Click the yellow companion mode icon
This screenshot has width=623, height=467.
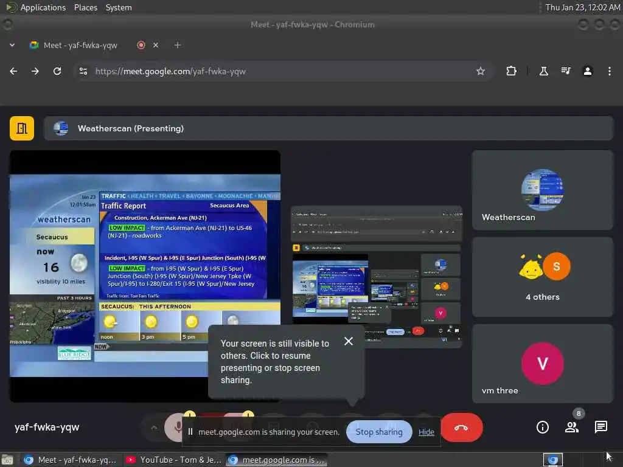coord(22,128)
